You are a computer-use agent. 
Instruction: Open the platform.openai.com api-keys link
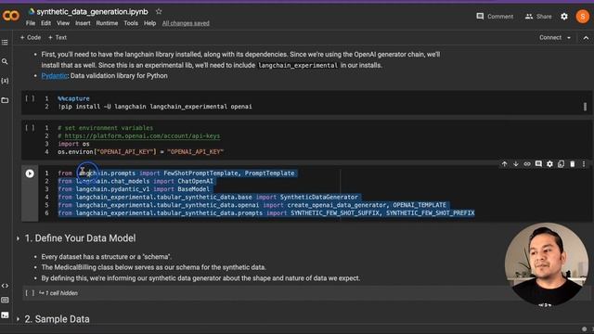pos(142,136)
